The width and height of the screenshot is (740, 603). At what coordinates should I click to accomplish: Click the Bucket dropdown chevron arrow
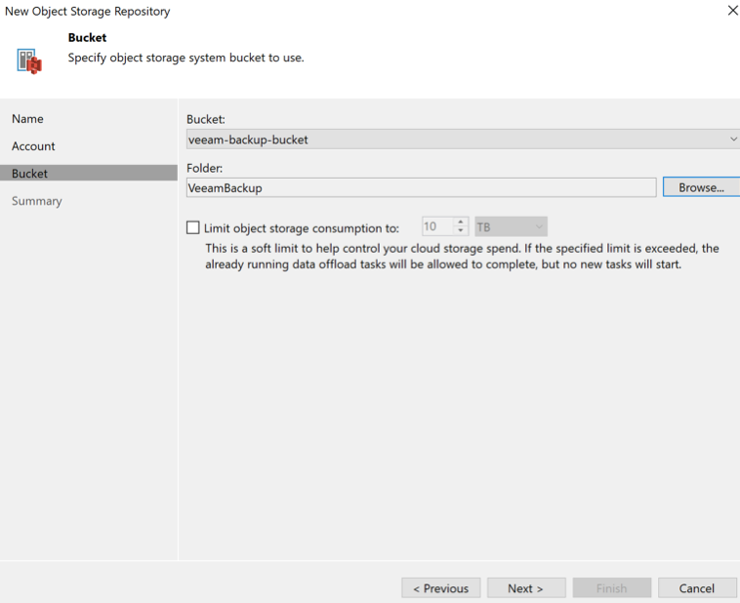[x=733, y=140]
